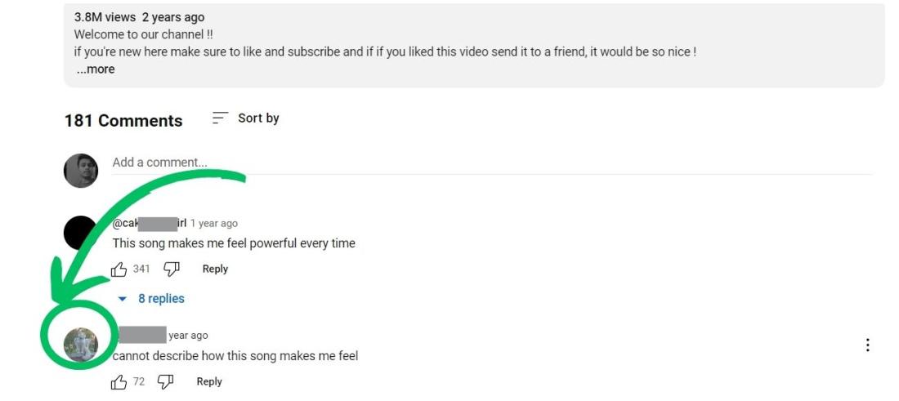Viewport: 899px width, 401px height.
Task: Like the 'makes me feel powerful' comment
Action: pyautogui.click(x=119, y=270)
